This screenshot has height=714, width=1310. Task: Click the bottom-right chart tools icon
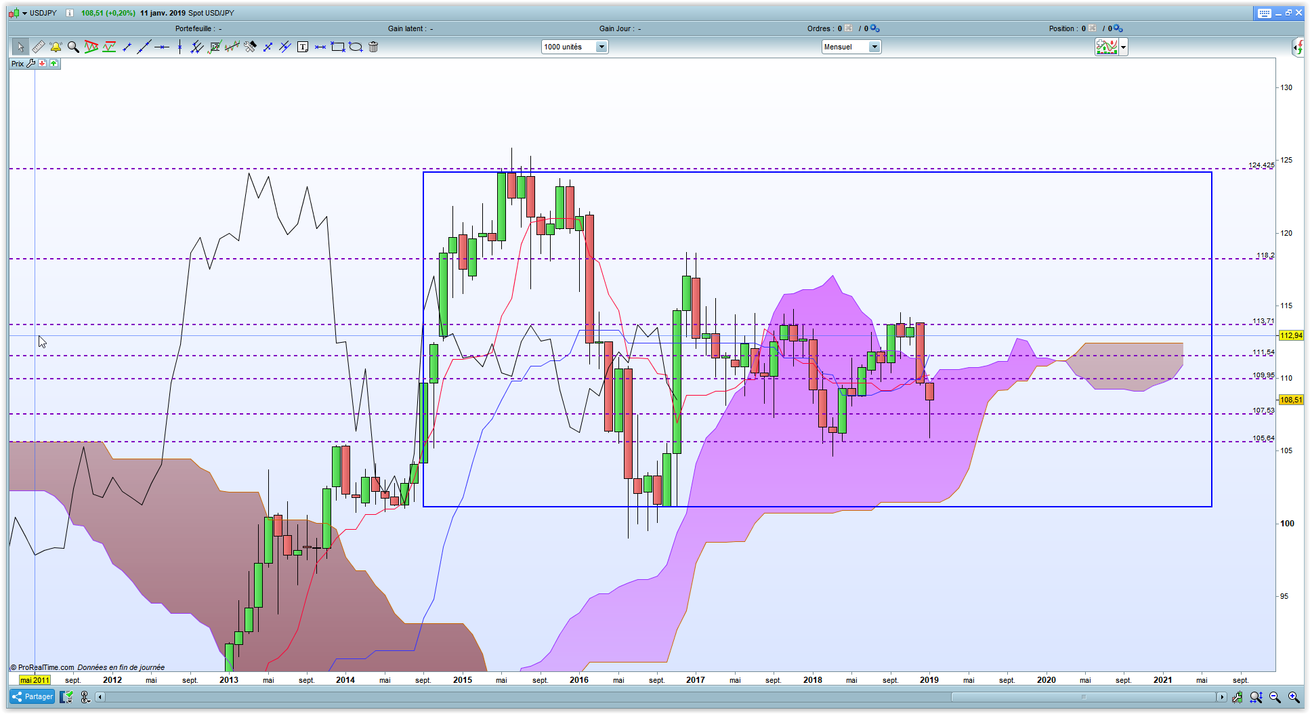pos(1237,697)
